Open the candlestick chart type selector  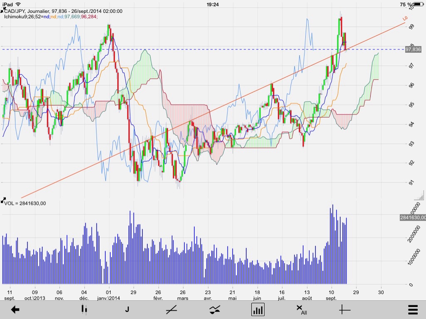point(84,309)
